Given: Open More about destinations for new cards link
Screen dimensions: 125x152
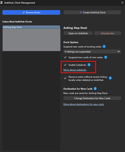Looking at the screenshot, I should [x=84, y=104].
